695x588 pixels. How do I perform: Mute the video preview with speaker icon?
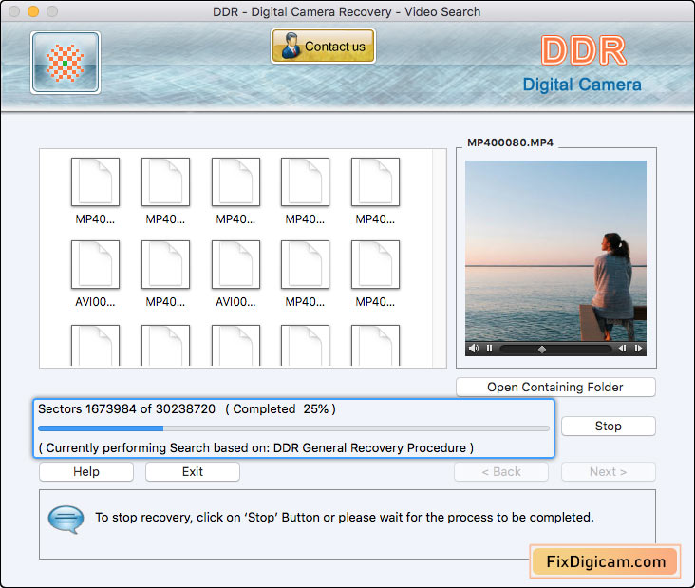[474, 348]
